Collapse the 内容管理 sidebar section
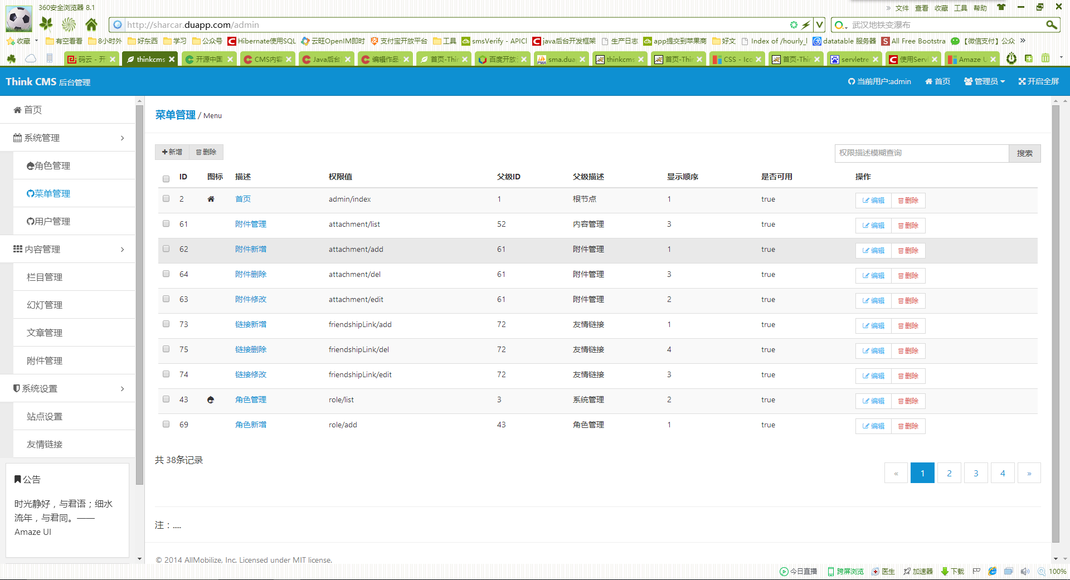The height and width of the screenshot is (580, 1070). click(67, 249)
